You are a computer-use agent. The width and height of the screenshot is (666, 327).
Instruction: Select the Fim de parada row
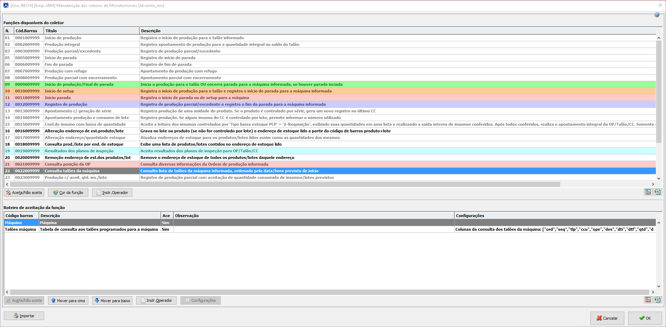point(330,64)
